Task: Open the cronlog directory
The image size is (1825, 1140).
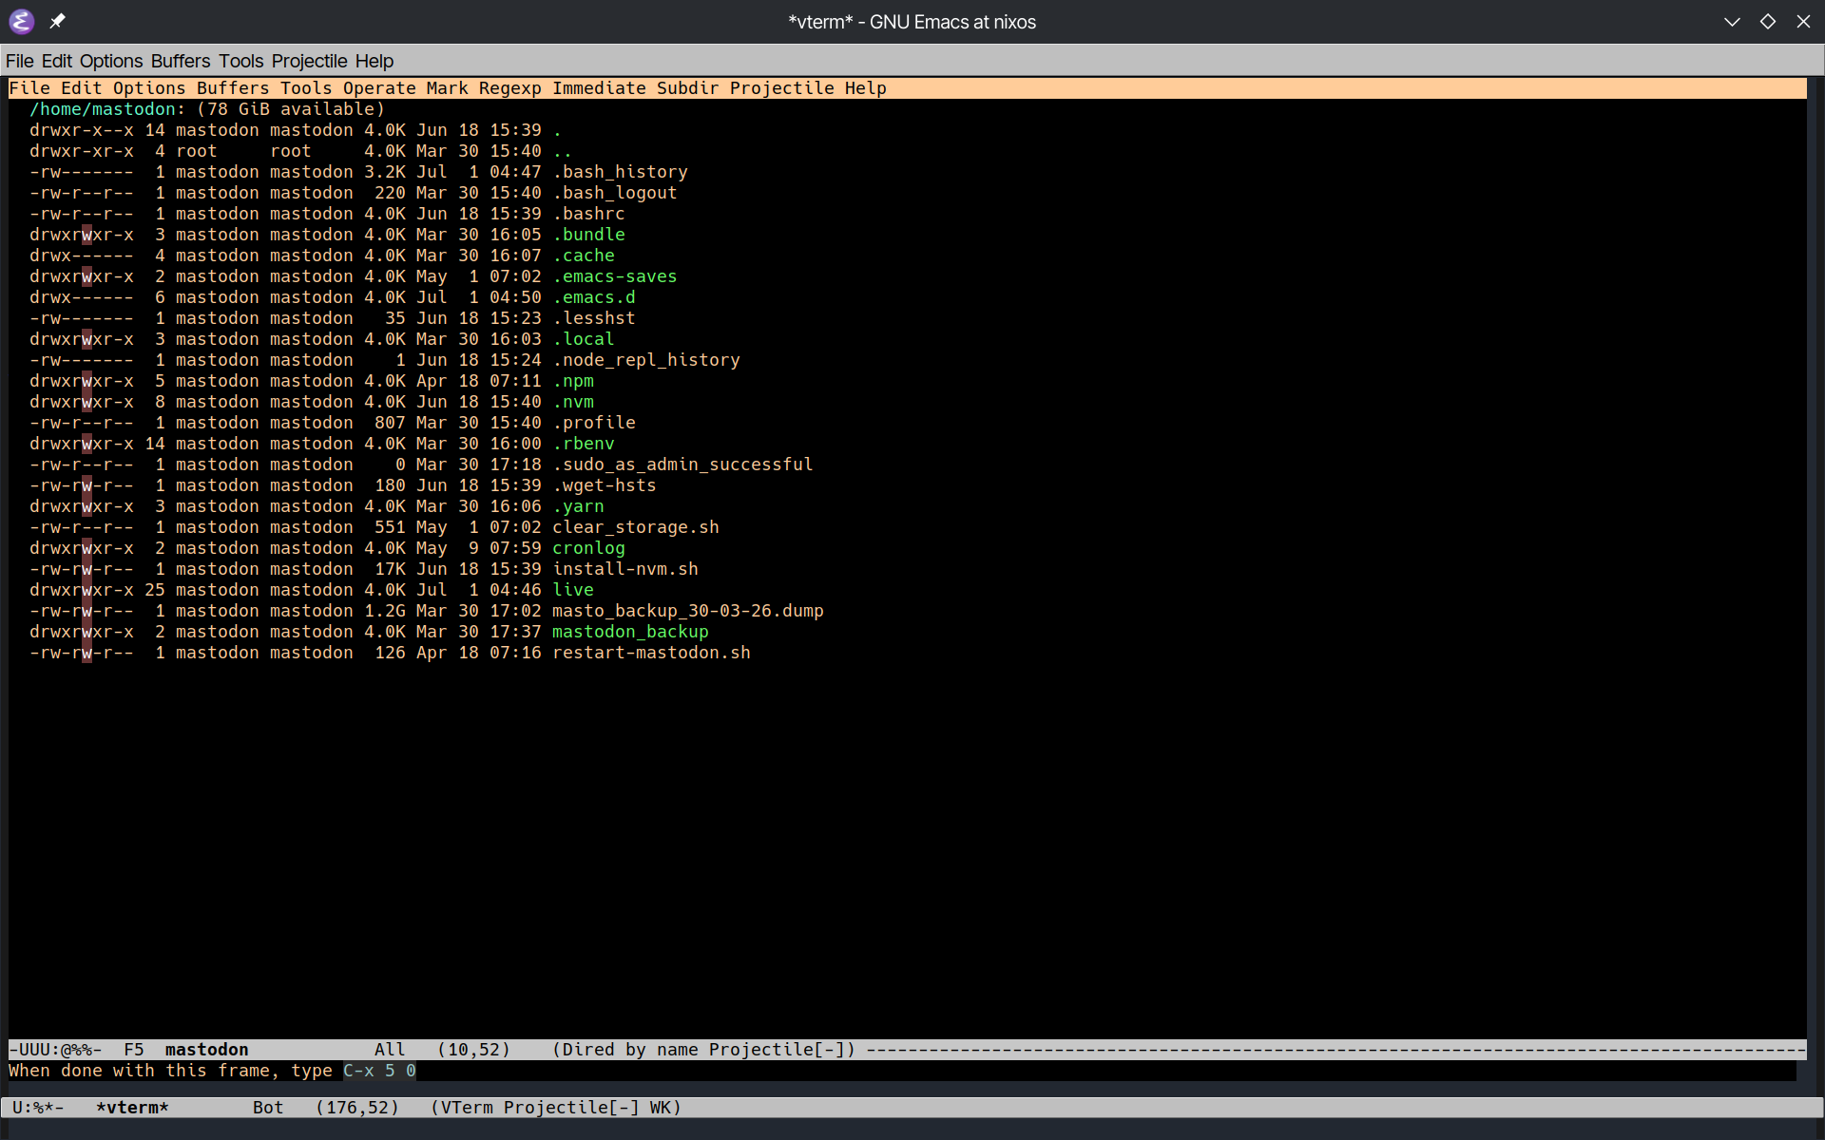Action: click(x=588, y=548)
